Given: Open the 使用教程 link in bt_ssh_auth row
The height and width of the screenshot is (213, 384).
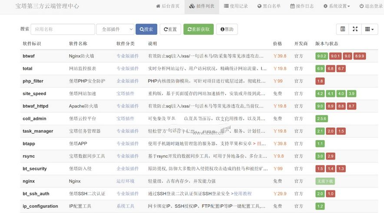Looking at the screenshot, I should 243,193.
